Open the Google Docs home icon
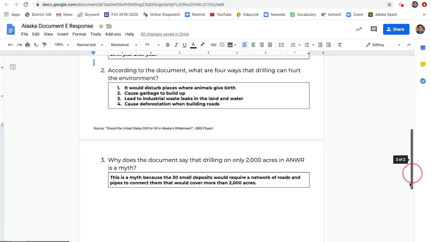Screen dimensions: 431x242 (11, 30)
